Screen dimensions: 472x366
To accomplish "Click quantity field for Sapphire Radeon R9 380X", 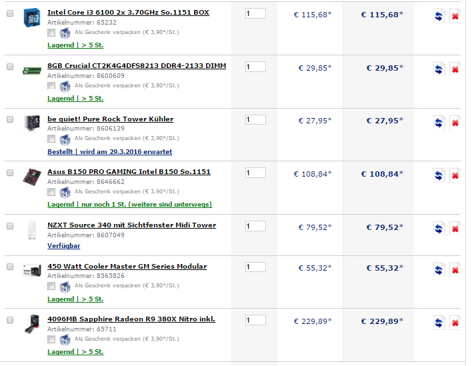I will 255,320.
